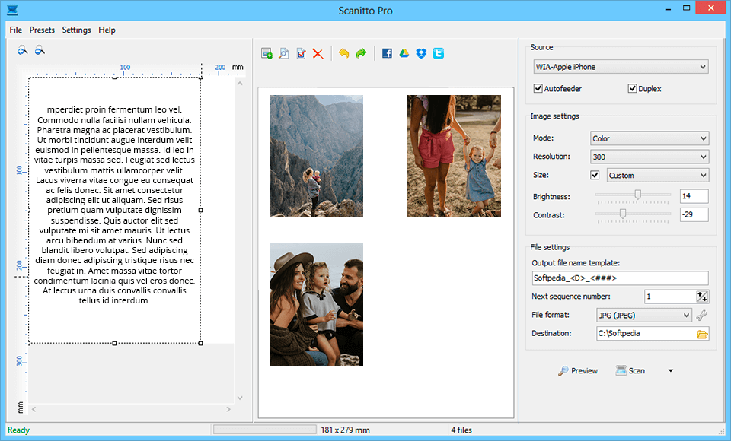
Task: Click the red X delete icon
Action: 318,53
